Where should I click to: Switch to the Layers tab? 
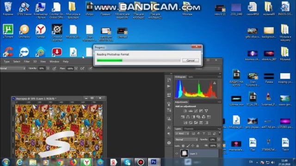[178, 129]
